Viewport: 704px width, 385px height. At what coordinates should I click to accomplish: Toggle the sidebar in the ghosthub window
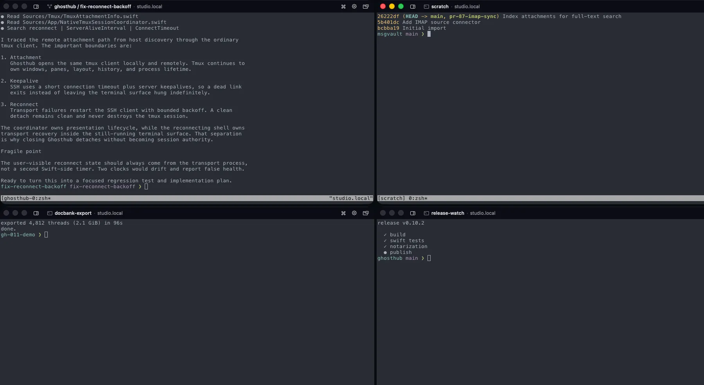[x=36, y=6]
